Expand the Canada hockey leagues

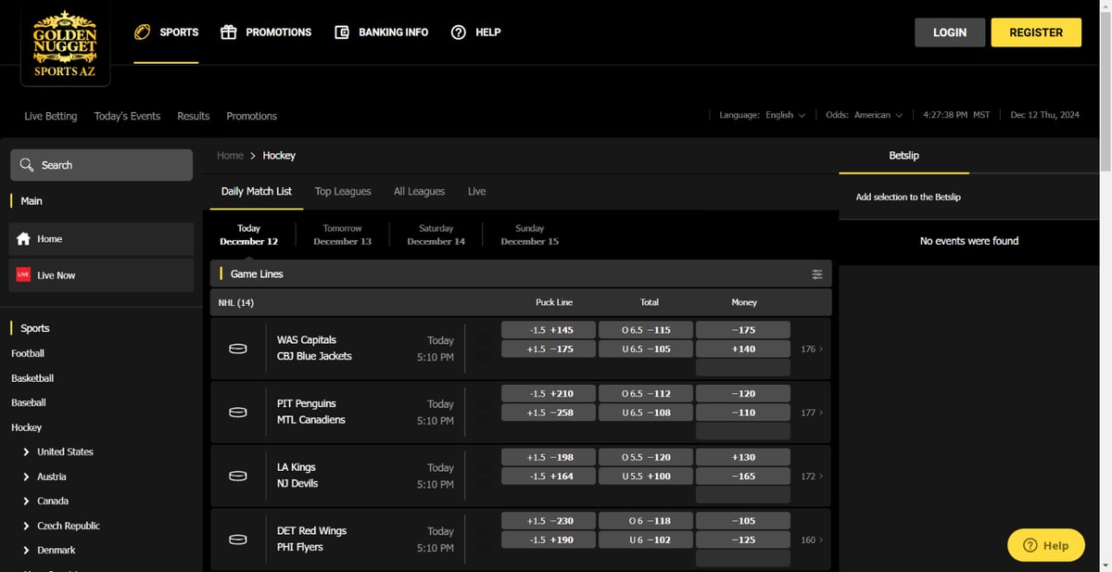click(x=26, y=502)
